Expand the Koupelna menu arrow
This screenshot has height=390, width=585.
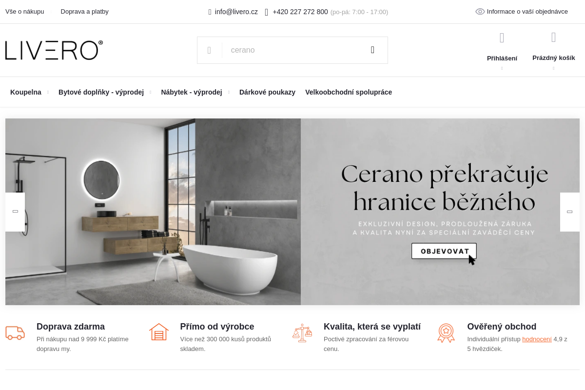48,92
